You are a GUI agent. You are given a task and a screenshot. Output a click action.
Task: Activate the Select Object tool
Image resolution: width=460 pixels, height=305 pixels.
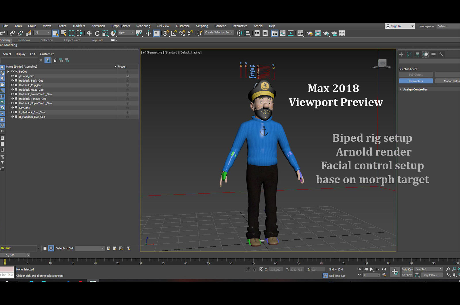click(x=55, y=33)
